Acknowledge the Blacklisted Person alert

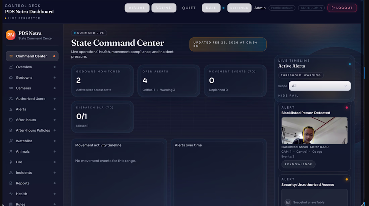pos(298,164)
